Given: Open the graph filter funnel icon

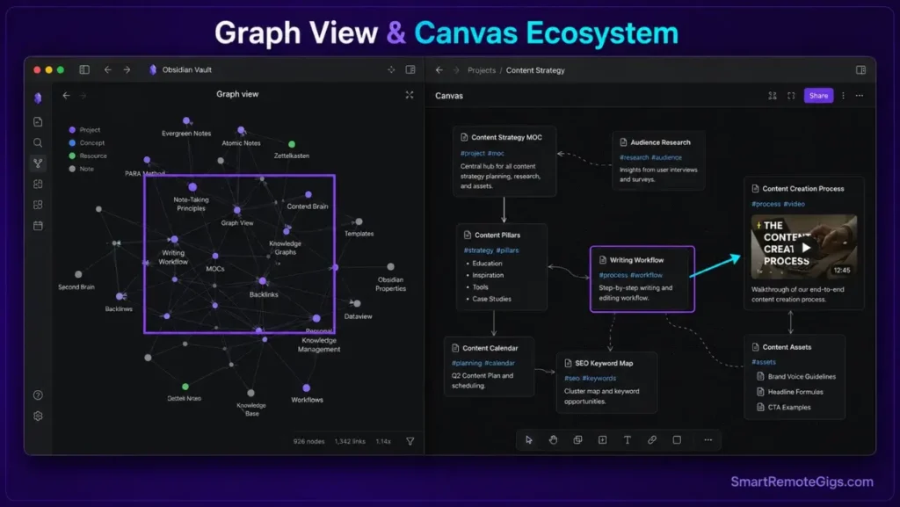Looking at the screenshot, I should tap(410, 441).
